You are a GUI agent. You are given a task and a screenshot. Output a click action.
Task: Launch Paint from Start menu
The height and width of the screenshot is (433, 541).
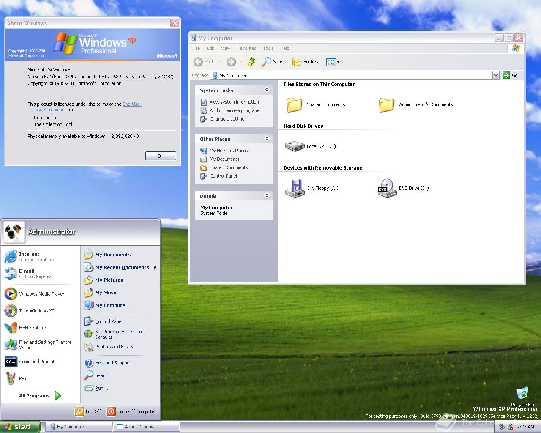[x=39, y=378]
